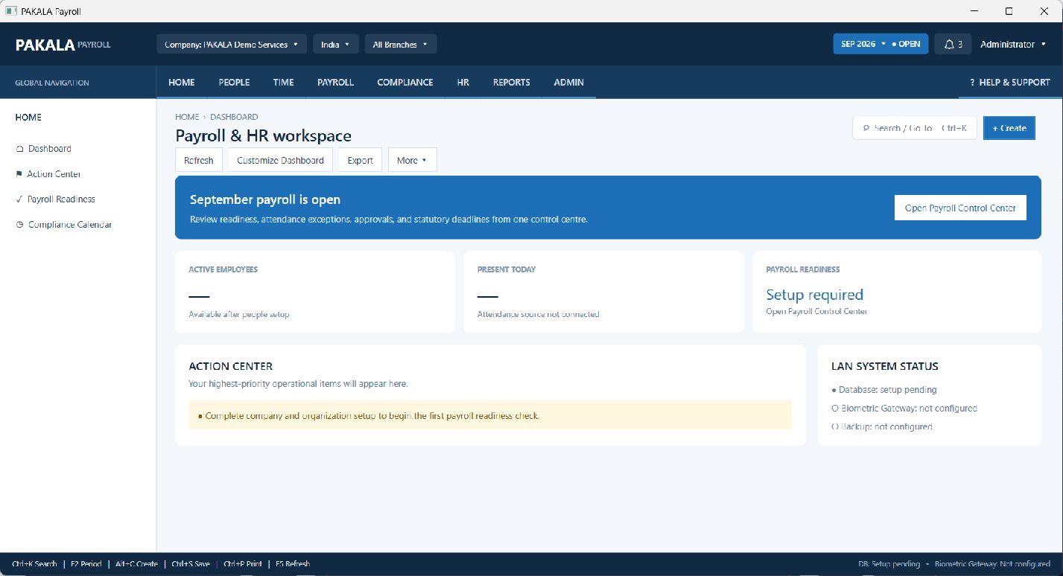
Task: Switch to the HOME tab
Action: click(182, 82)
